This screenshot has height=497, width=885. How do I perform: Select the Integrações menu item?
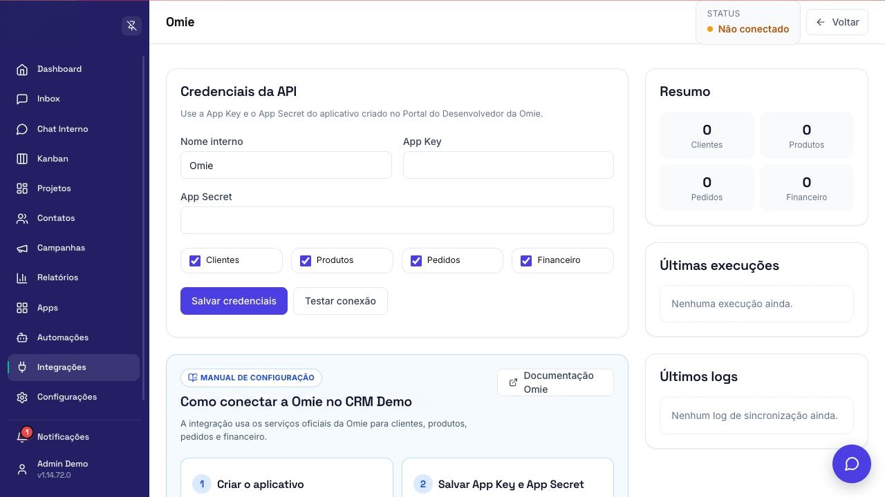pyautogui.click(x=73, y=367)
